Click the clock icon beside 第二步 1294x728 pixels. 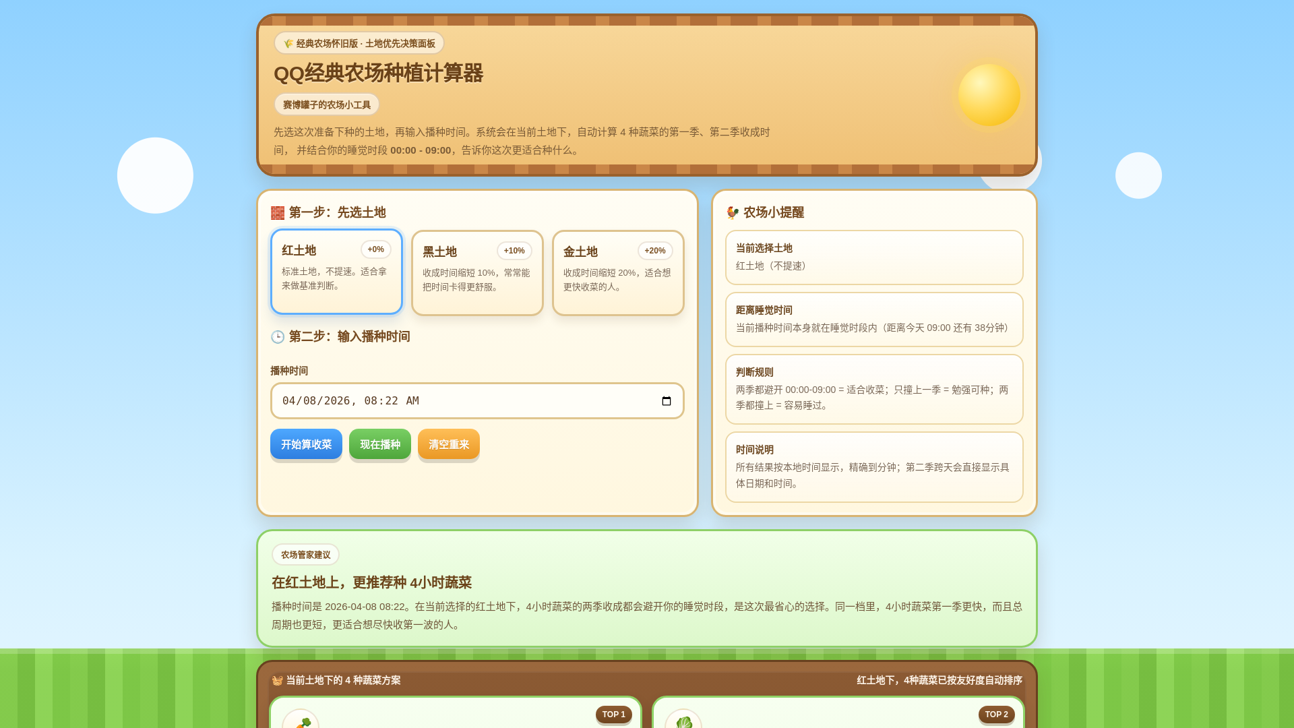(278, 337)
